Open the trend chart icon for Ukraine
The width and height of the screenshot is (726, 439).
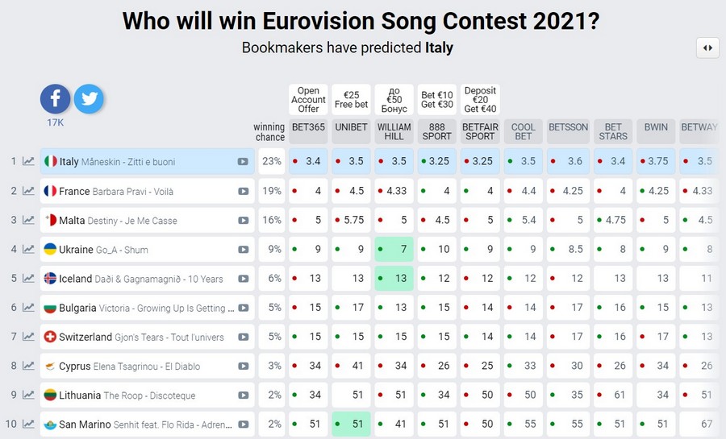(29, 250)
